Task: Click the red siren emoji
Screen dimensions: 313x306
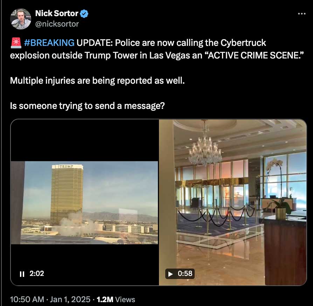Action: tap(16, 43)
